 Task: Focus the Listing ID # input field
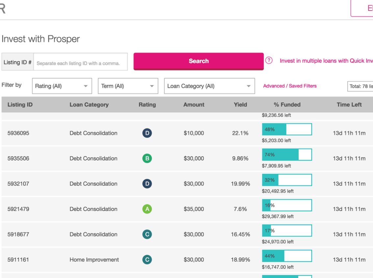(x=80, y=62)
